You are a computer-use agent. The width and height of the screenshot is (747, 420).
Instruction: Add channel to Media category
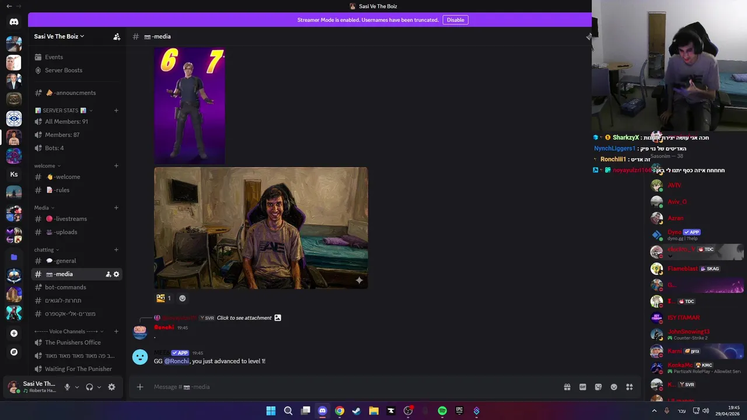tap(116, 208)
